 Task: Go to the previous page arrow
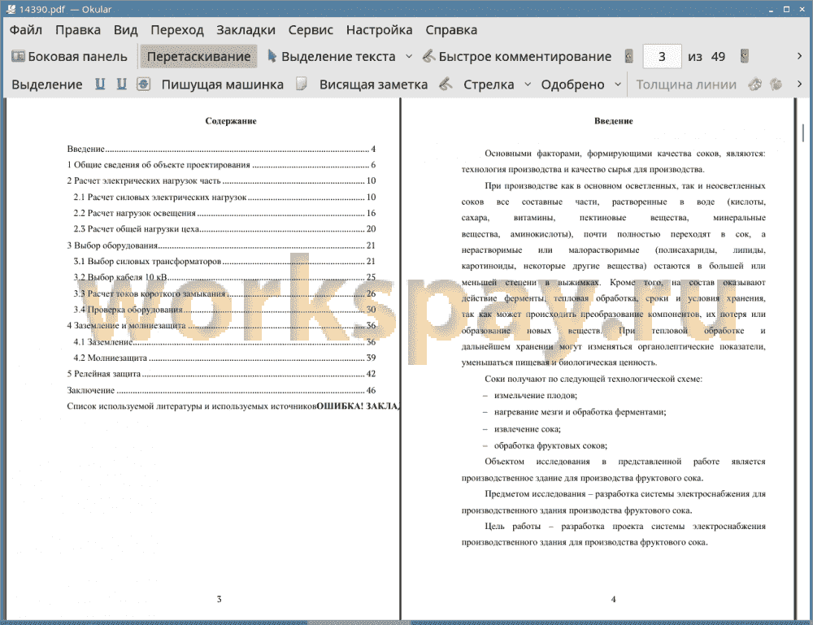coord(629,57)
